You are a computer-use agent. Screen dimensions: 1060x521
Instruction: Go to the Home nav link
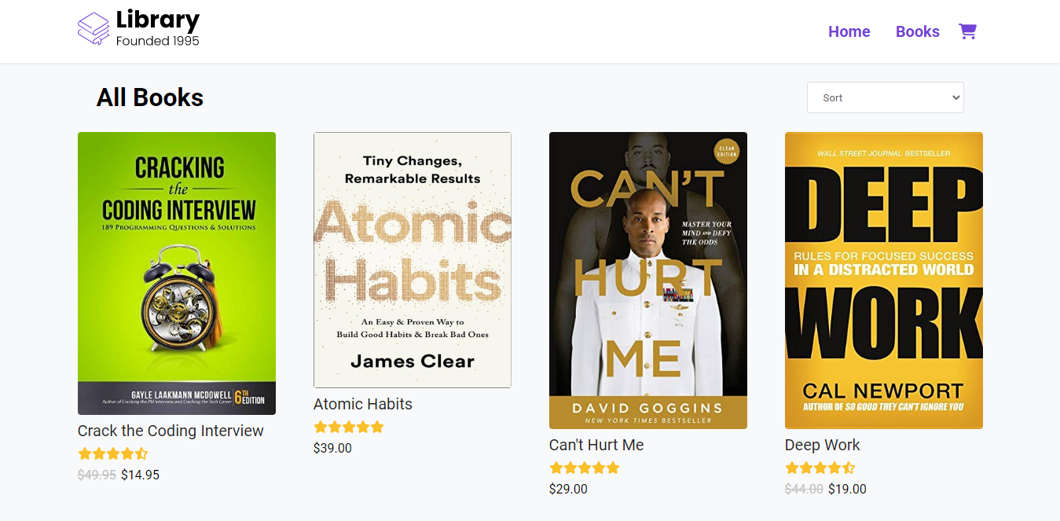tap(849, 31)
